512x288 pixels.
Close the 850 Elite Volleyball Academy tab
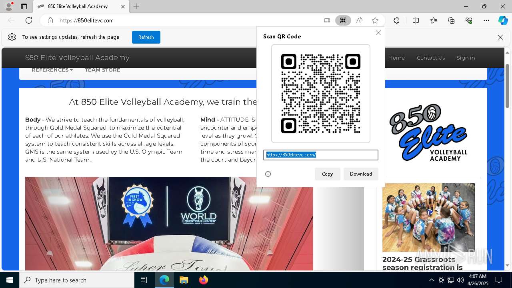[x=123, y=6]
